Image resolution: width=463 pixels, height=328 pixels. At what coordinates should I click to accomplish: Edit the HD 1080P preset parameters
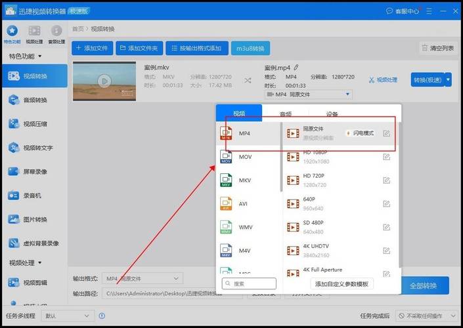pyautogui.click(x=386, y=157)
